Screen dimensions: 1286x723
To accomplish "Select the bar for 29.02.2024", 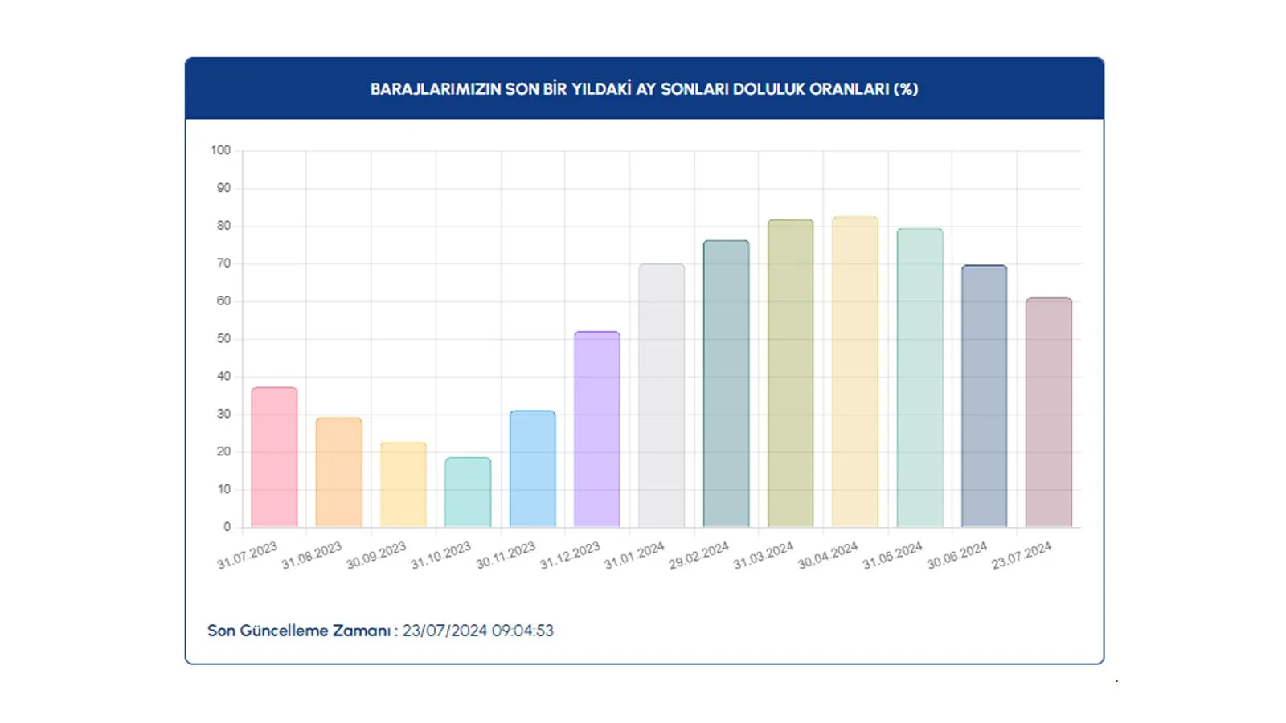I will [726, 384].
